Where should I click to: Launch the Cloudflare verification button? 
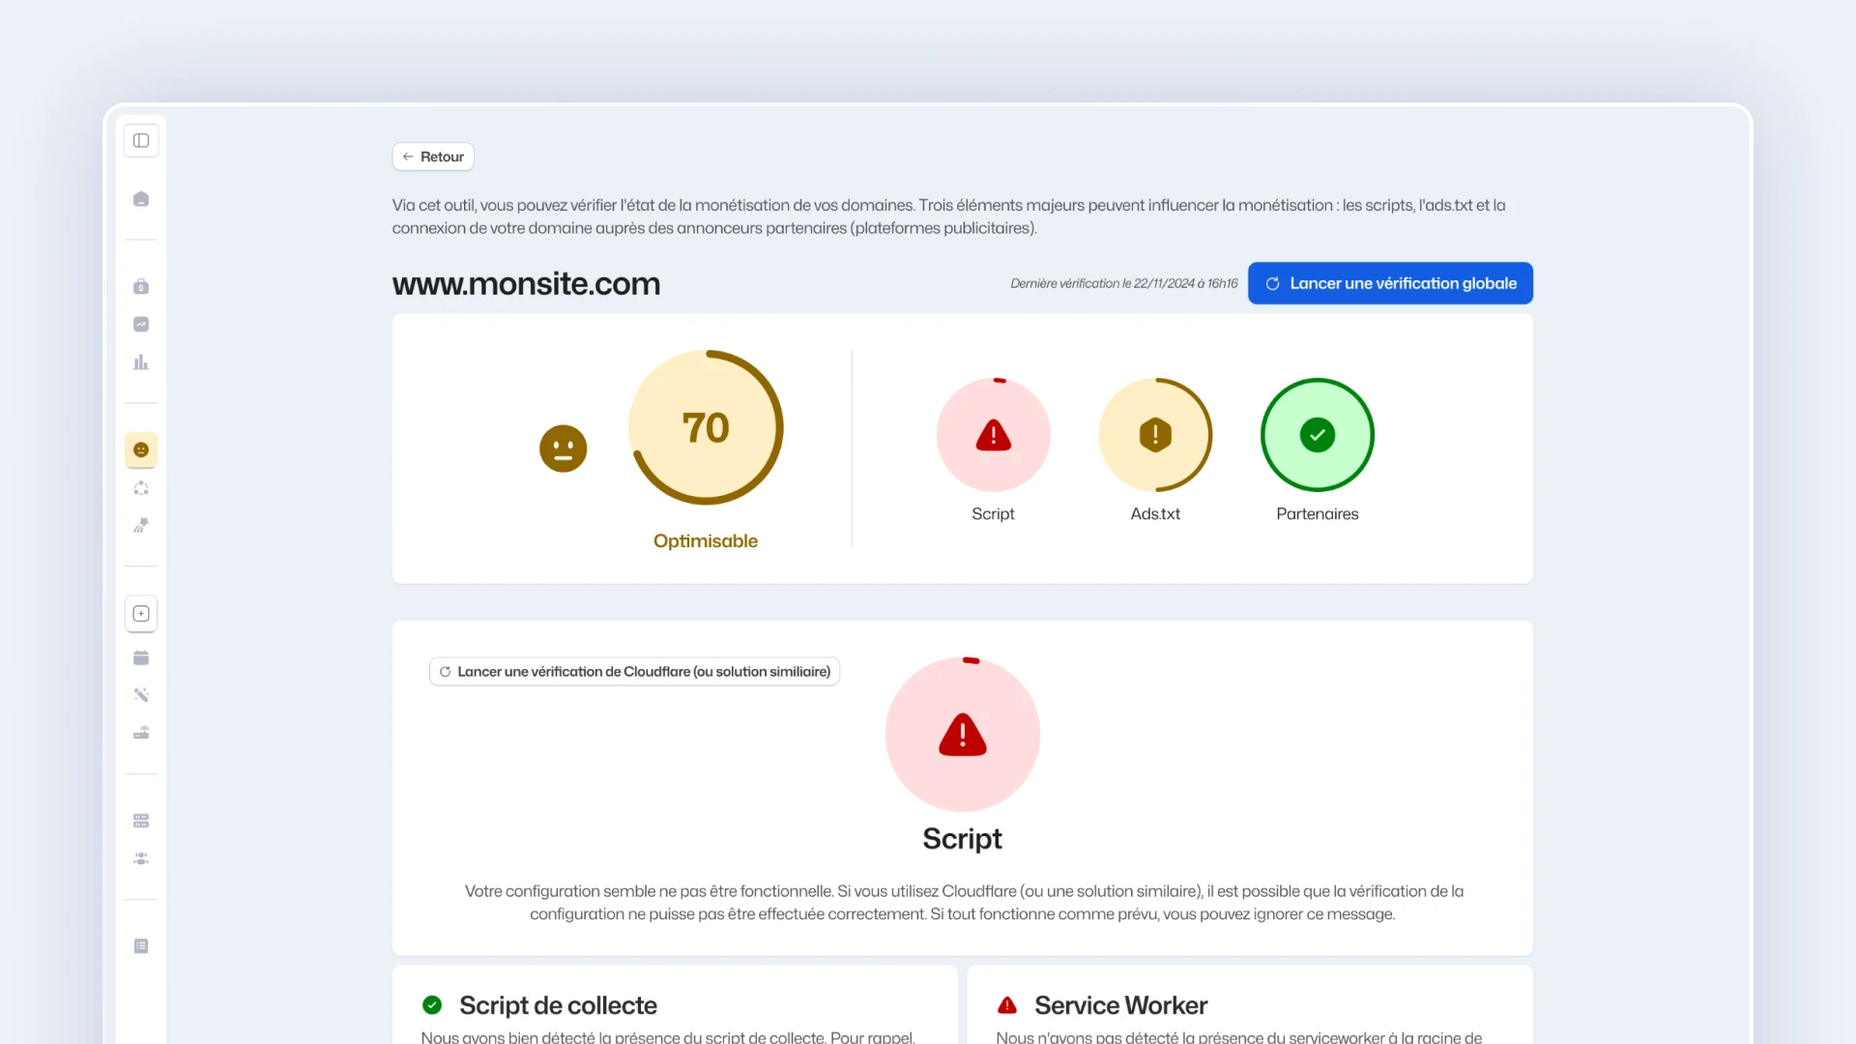(634, 672)
